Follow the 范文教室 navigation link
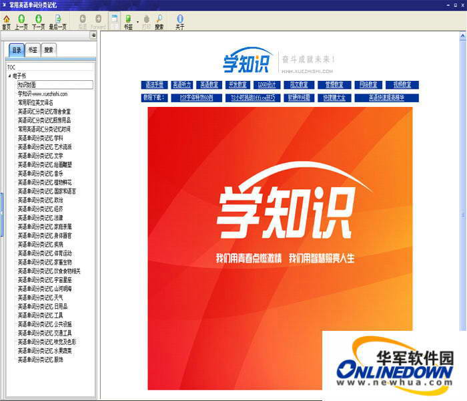Screen dimensions: 467x401 click(x=299, y=85)
